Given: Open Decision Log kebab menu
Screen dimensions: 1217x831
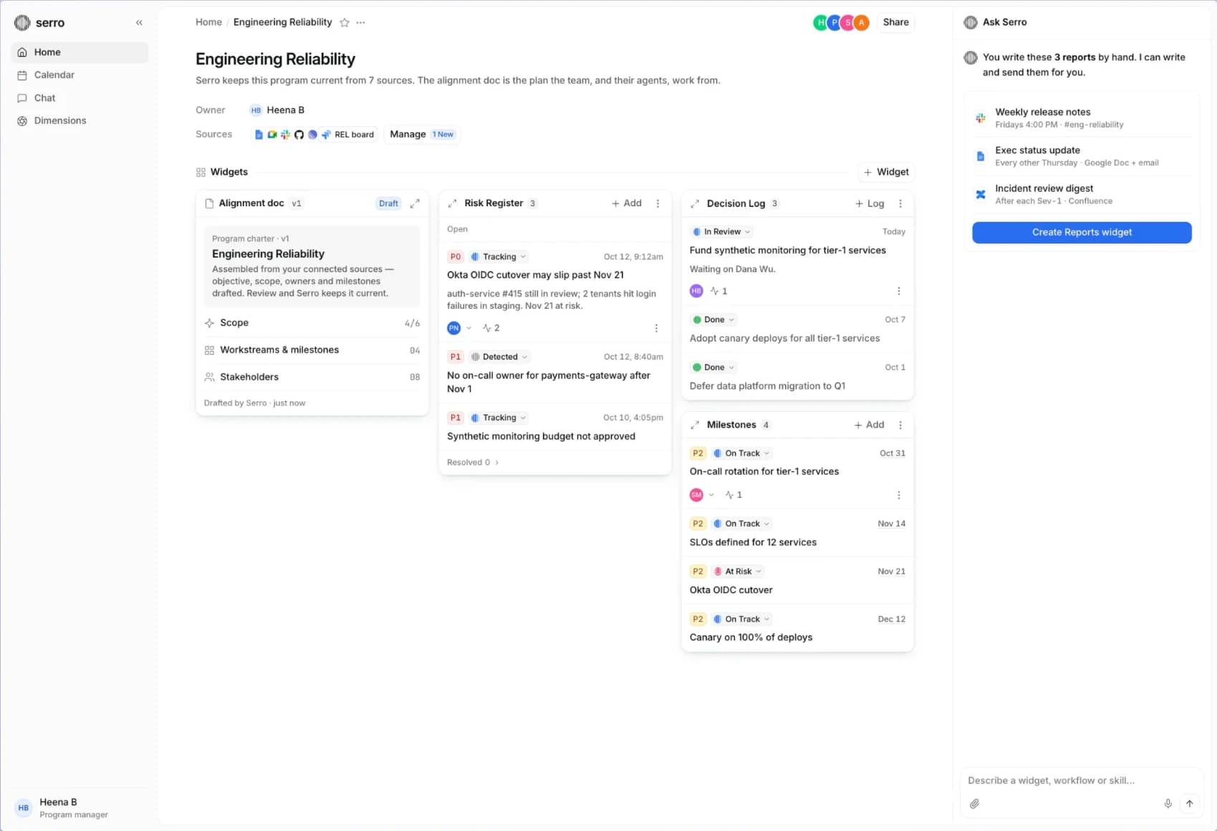Looking at the screenshot, I should [x=900, y=203].
